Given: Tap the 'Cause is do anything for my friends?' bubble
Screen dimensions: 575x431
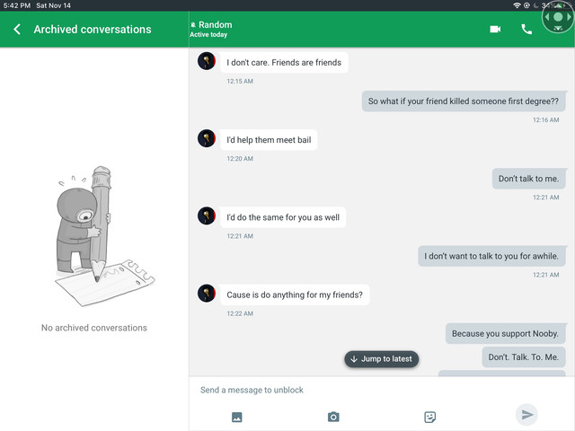Looking at the screenshot, I should (x=295, y=295).
